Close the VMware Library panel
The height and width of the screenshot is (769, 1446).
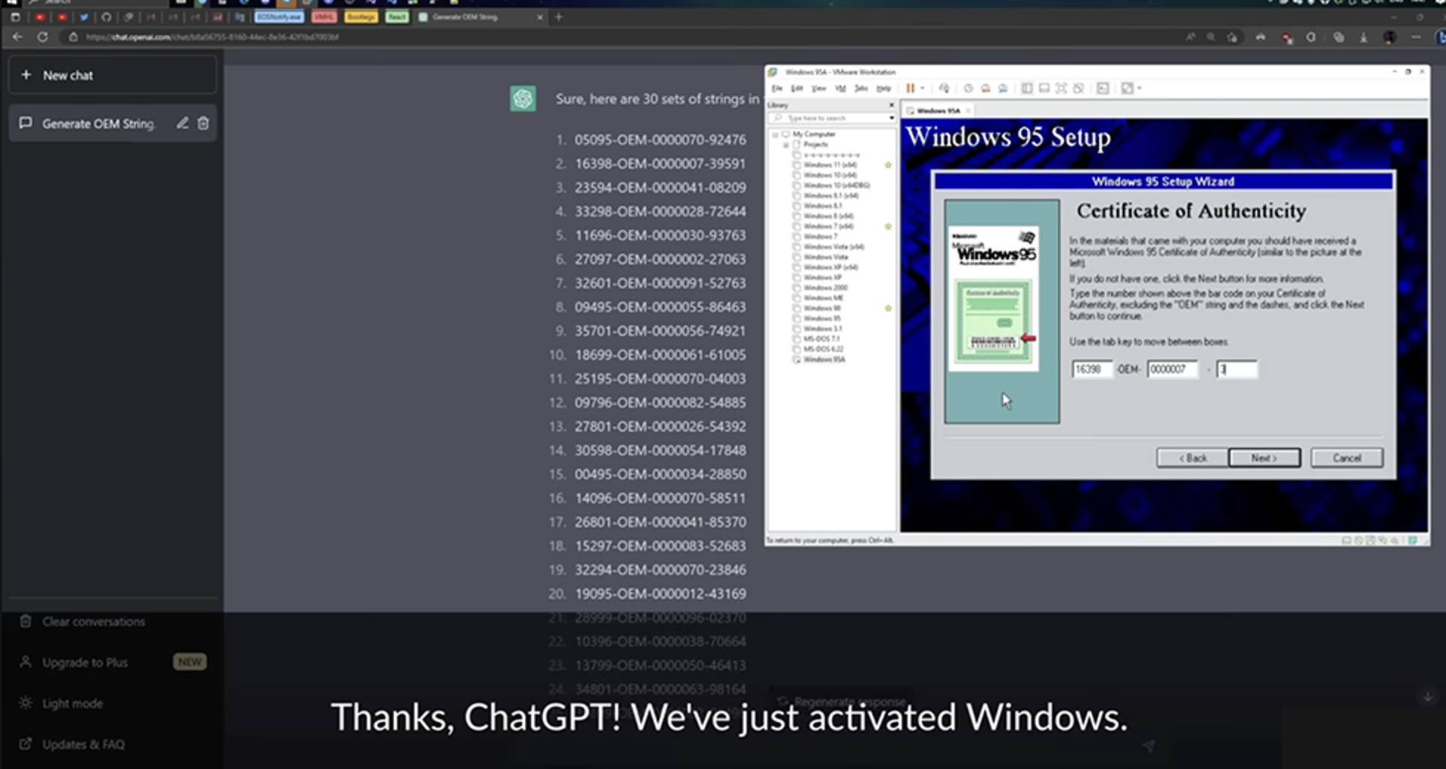(891, 105)
